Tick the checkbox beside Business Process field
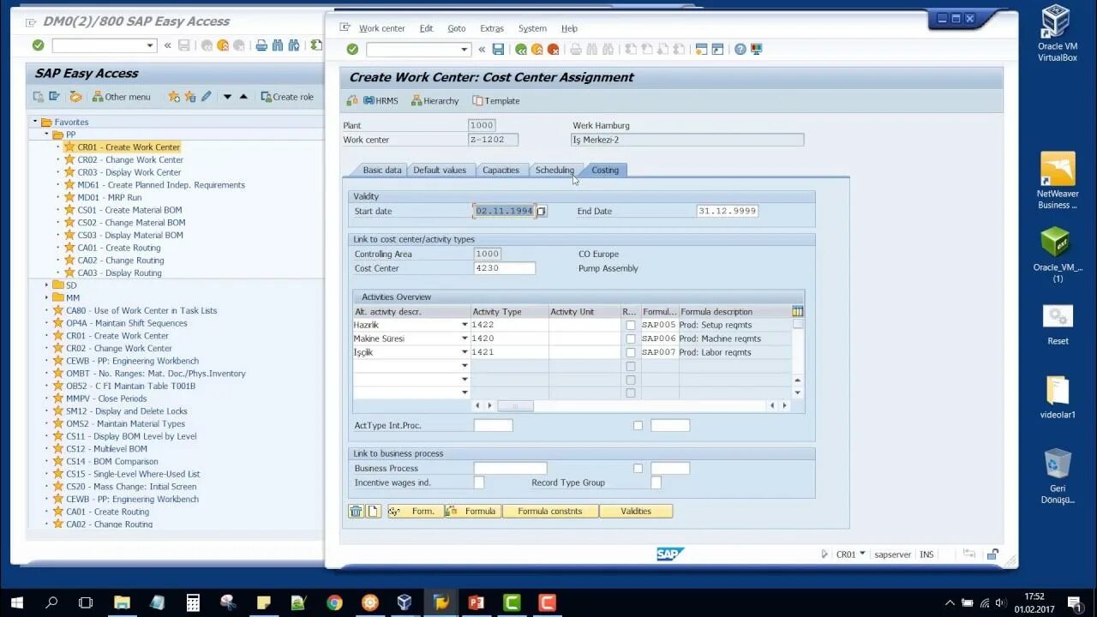Screen dimensions: 1097x617 638,468
